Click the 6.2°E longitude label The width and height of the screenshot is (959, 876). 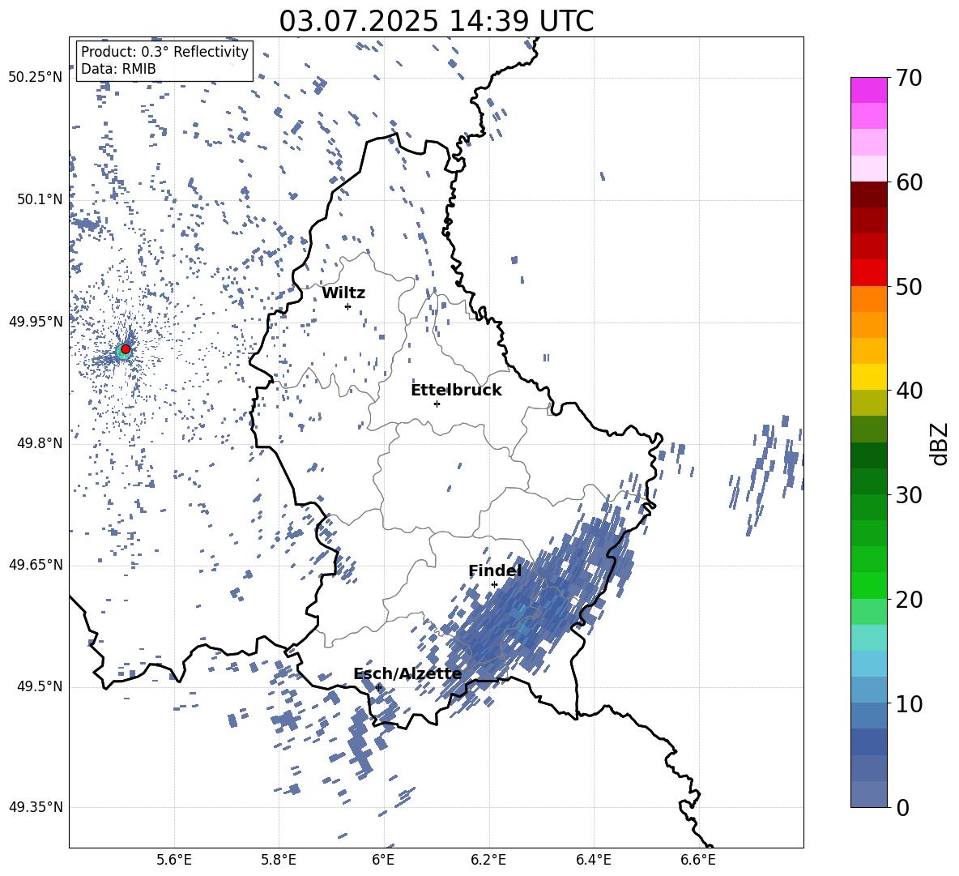point(488,860)
